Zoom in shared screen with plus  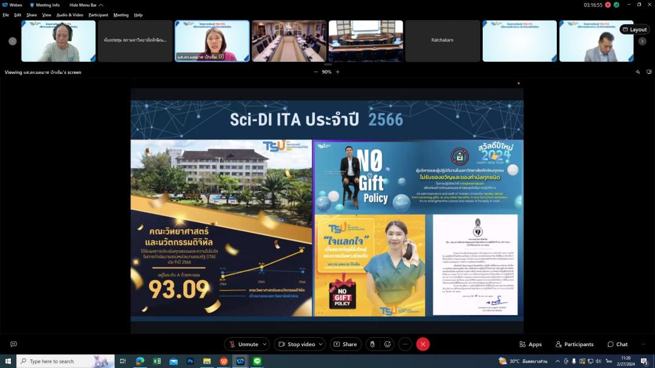(338, 72)
